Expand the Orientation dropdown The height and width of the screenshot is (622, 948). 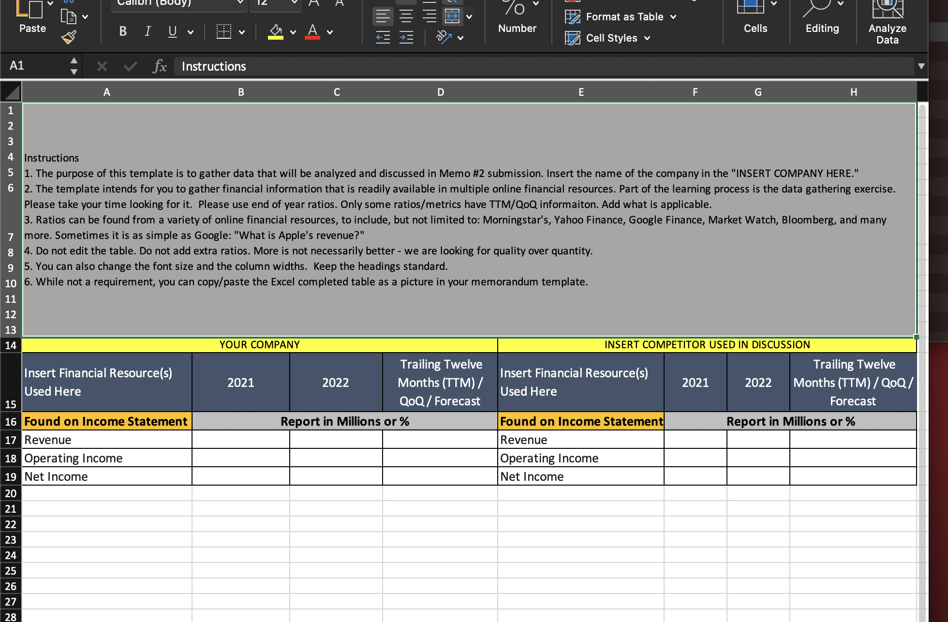[459, 38]
